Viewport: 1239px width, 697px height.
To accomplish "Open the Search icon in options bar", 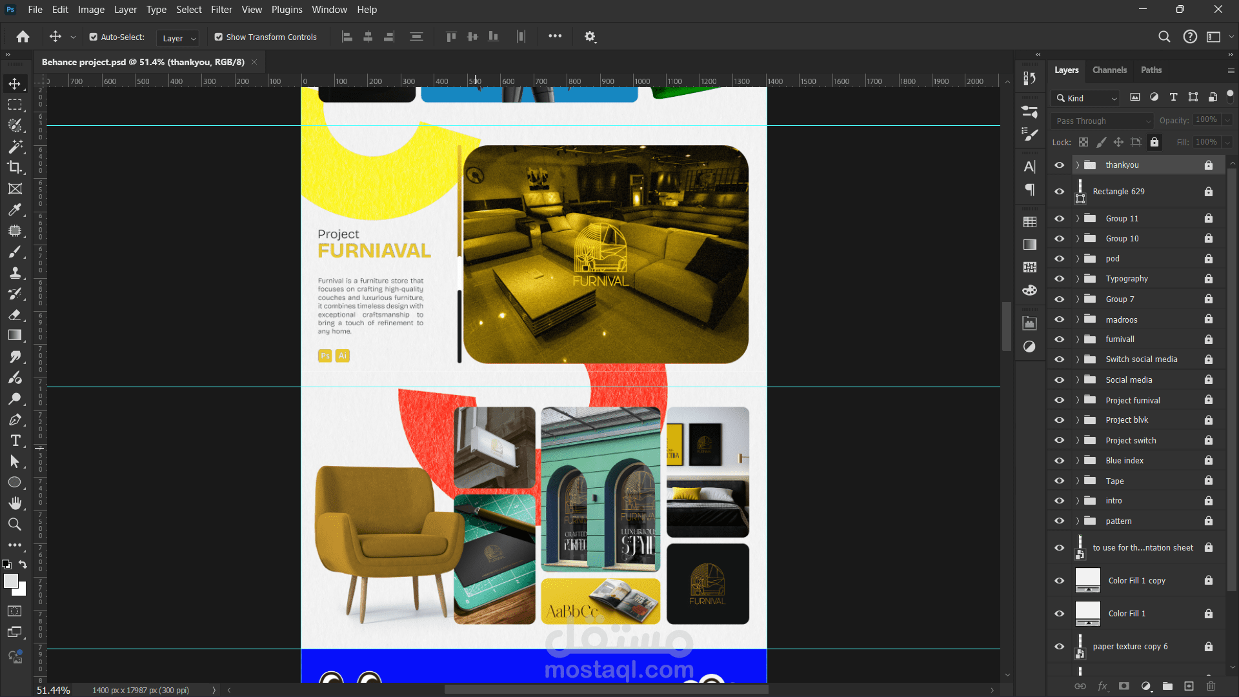I will coord(1163,37).
